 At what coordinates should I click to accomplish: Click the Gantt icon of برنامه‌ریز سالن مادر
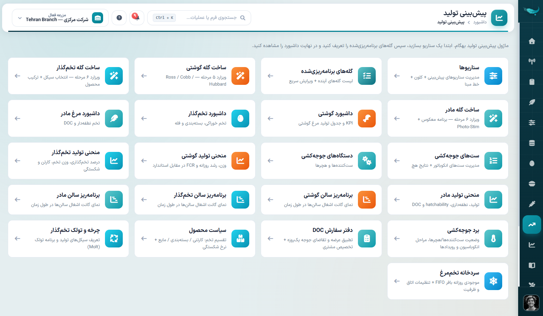114,200
